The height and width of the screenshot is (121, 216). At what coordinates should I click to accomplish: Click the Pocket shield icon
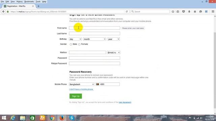click(184, 12)
